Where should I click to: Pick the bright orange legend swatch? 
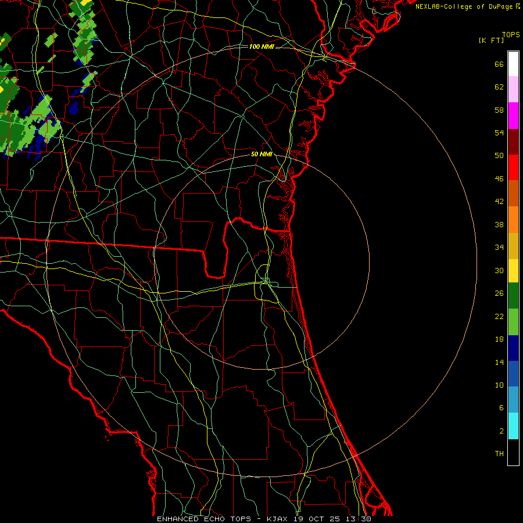click(x=513, y=220)
